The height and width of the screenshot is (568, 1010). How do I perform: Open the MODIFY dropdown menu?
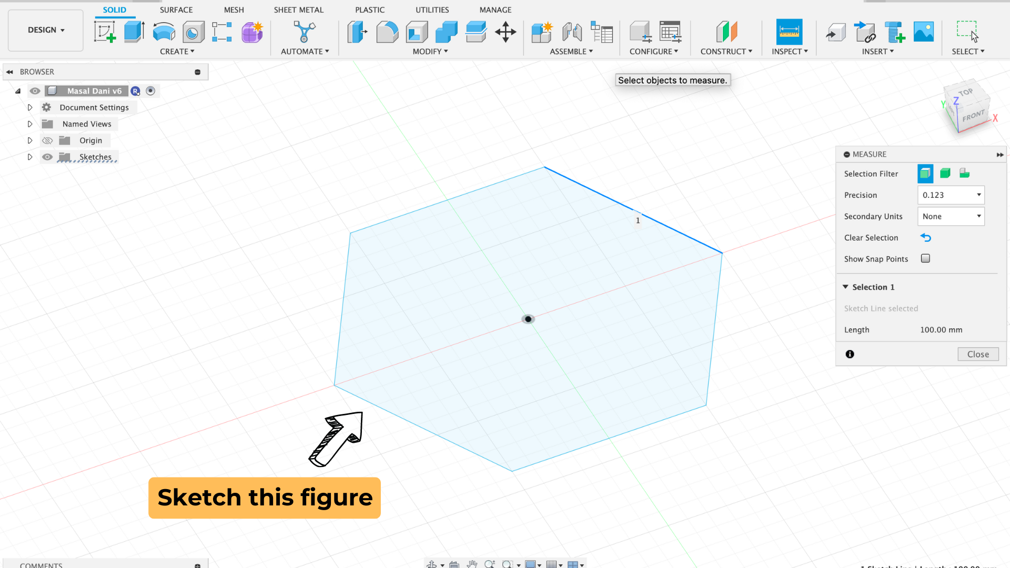click(430, 52)
